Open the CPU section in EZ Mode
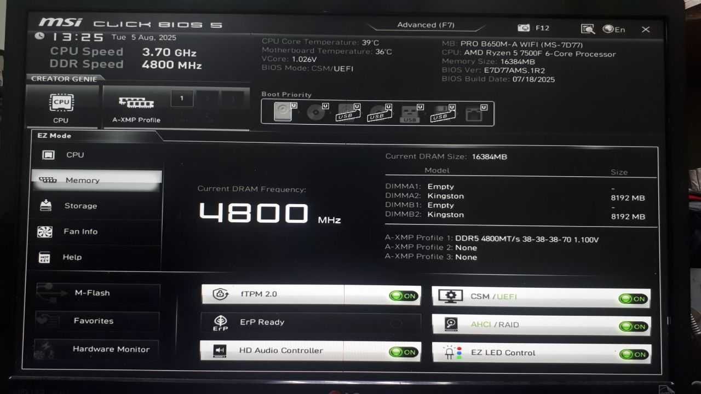This screenshot has width=701, height=394. (x=96, y=155)
